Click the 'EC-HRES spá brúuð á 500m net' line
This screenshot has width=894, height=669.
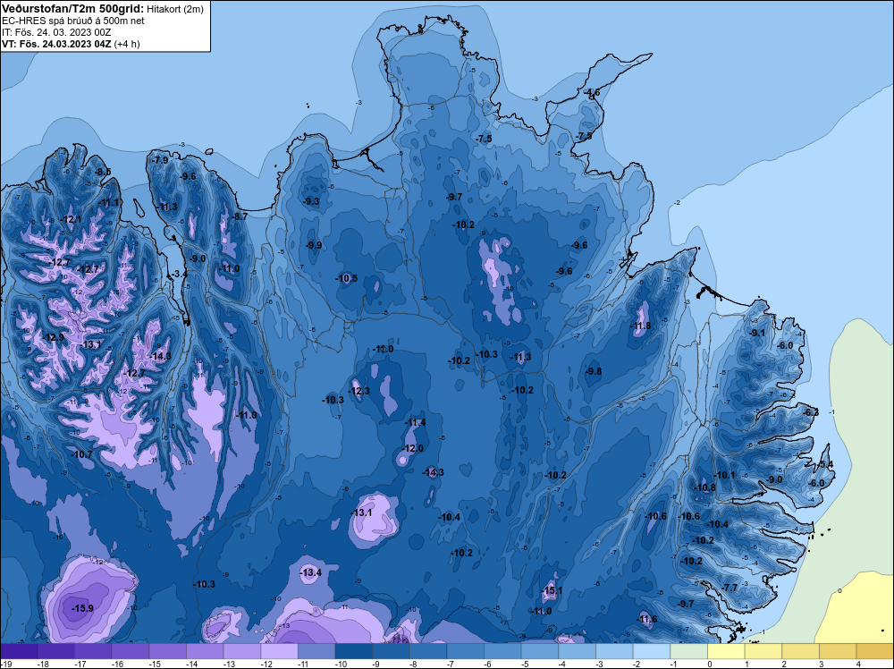73,21
